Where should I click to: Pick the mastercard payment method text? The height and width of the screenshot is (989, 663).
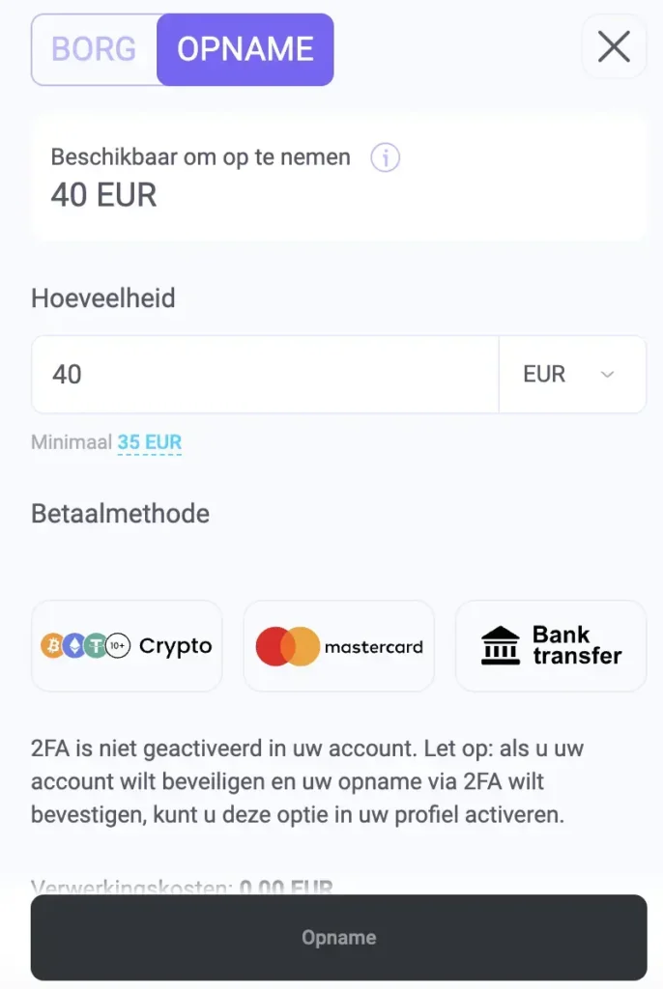(x=373, y=647)
